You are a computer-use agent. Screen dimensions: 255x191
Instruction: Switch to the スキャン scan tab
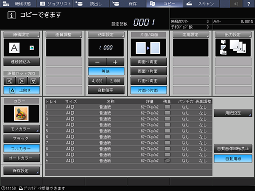pos(201,4)
